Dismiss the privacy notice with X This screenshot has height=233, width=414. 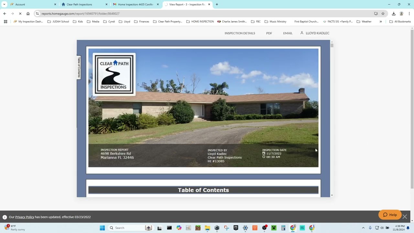(405, 217)
